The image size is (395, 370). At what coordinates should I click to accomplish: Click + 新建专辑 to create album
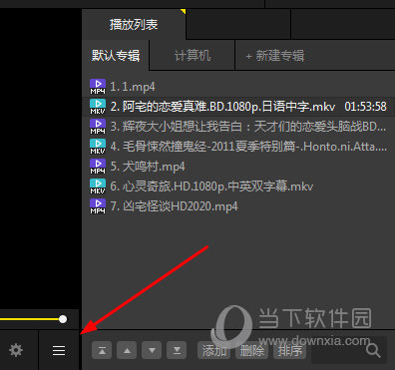click(275, 56)
